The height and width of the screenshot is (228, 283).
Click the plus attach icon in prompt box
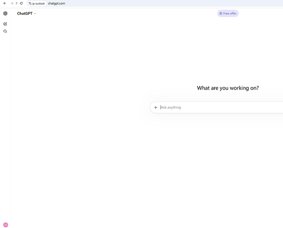tap(155, 107)
